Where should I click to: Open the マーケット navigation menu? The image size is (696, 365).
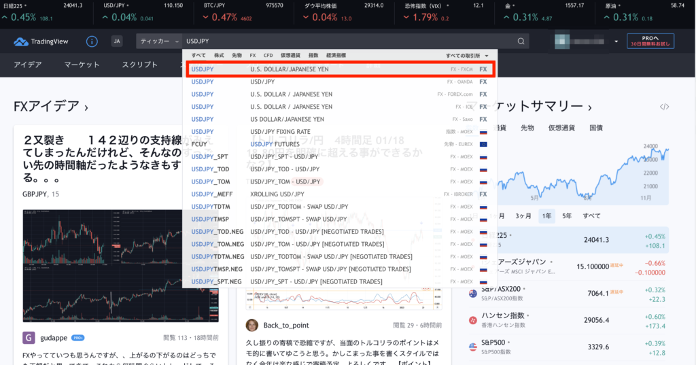click(x=82, y=65)
